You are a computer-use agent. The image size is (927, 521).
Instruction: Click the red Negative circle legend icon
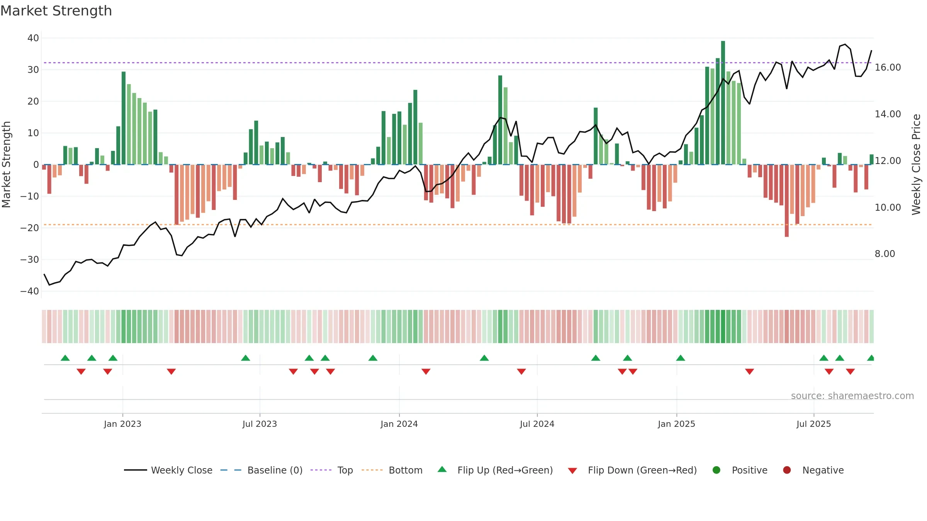pyautogui.click(x=787, y=470)
